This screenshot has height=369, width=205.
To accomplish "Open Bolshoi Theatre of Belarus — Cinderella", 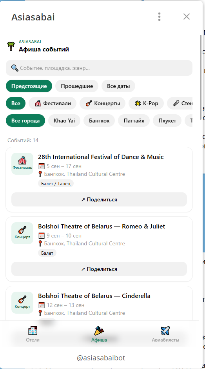I will point(94,296).
